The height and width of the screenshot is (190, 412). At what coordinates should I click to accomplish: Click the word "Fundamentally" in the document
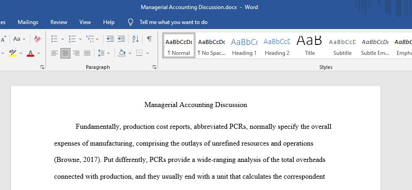(x=98, y=127)
